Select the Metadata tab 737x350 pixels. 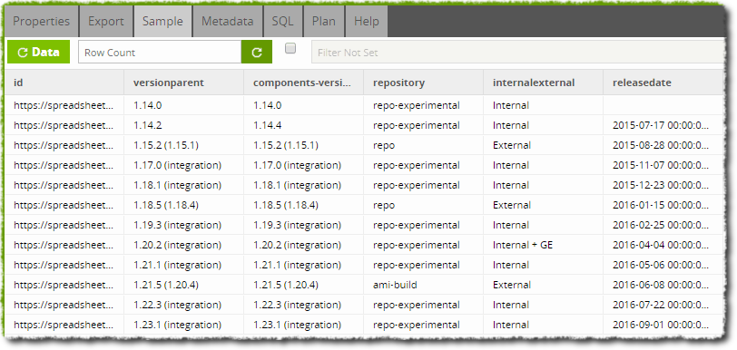228,22
